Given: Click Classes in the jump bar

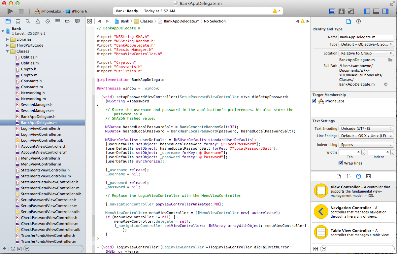Looking at the screenshot, I should pyautogui.click(x=146, y=21).
